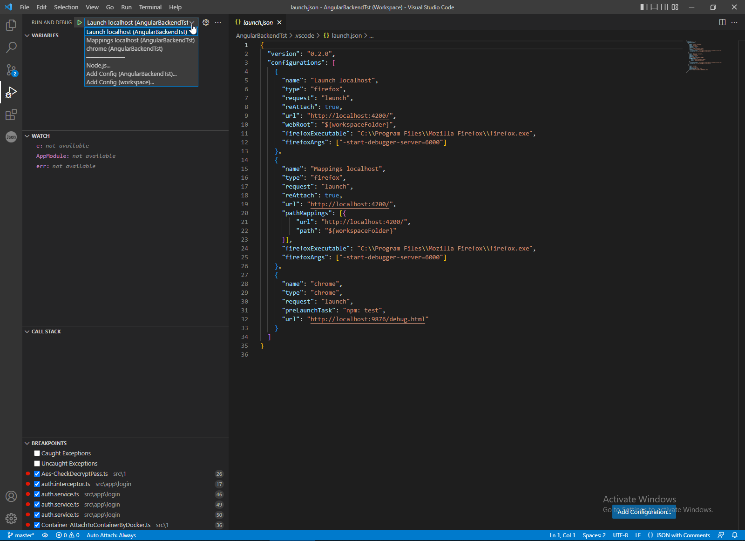Open the Search view icon

11,47
